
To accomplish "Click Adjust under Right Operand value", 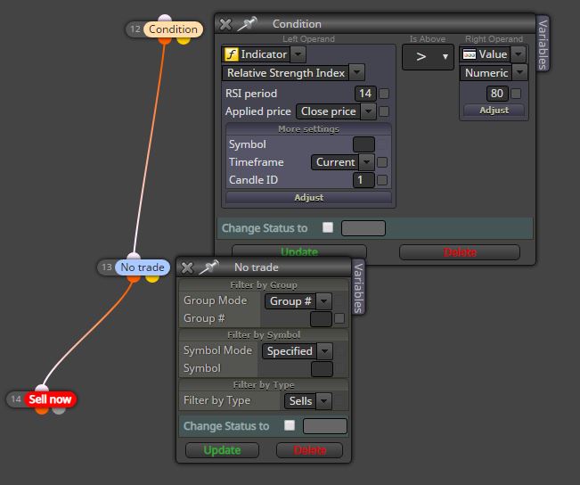I will click(x=494, y=110).
